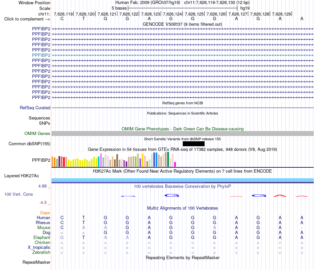Click the OMIM Gene Phenotypes title text
This screenshot has height=270, width=314.
[x=182, y=129]
